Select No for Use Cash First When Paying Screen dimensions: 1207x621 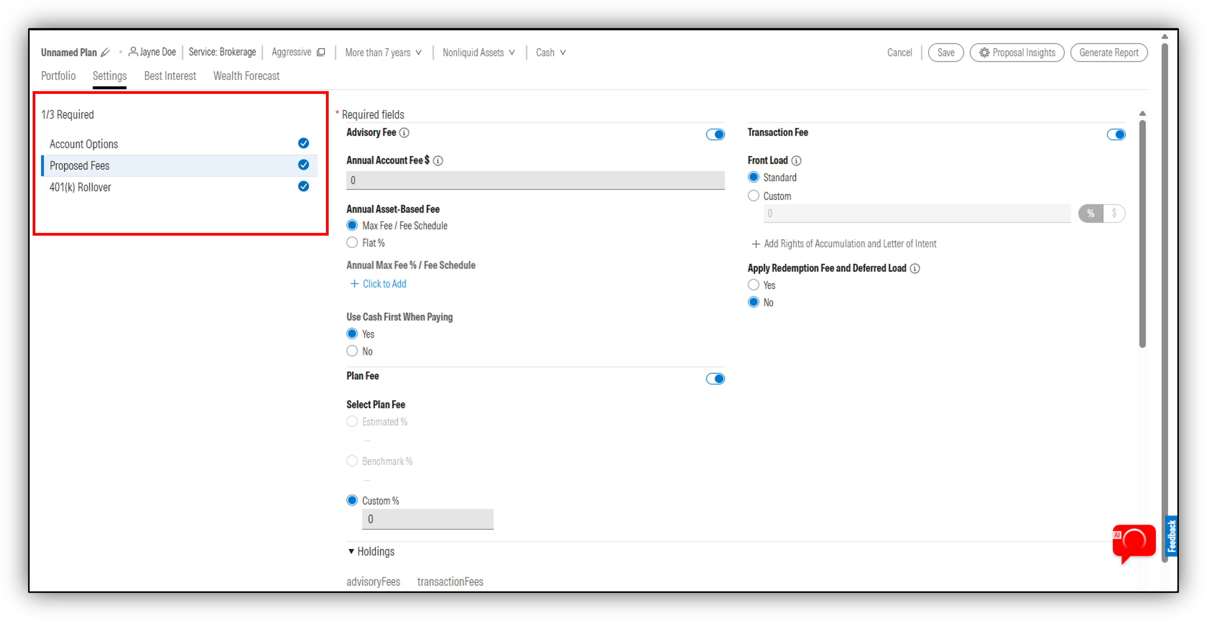[352, 351]
